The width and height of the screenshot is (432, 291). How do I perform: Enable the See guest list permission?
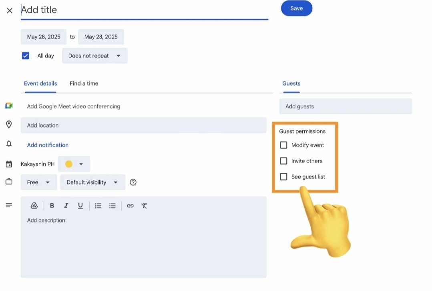coord(283,177)
